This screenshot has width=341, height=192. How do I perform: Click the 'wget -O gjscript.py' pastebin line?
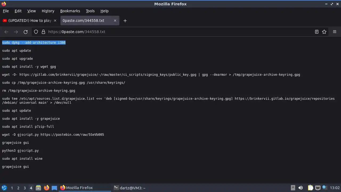tap(53, 135)
